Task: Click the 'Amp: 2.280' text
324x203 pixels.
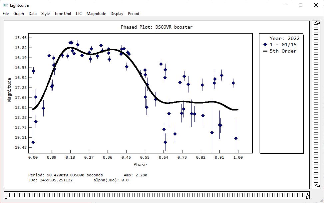Action: [x=135, y=175]
